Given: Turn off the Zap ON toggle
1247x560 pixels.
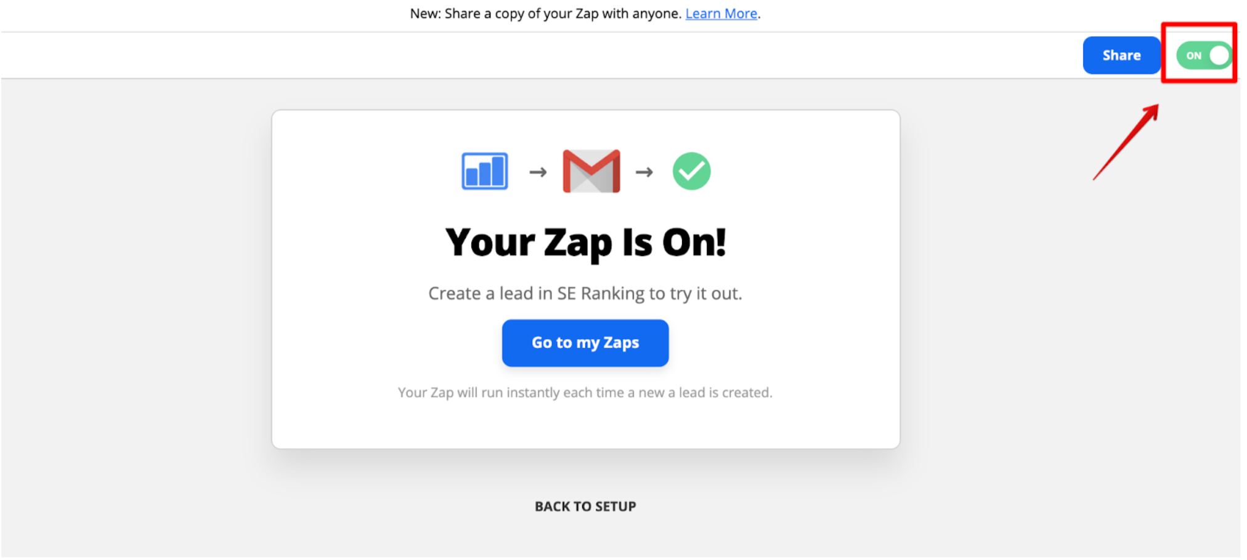Looking at the screenshot, I should 1204,55.
